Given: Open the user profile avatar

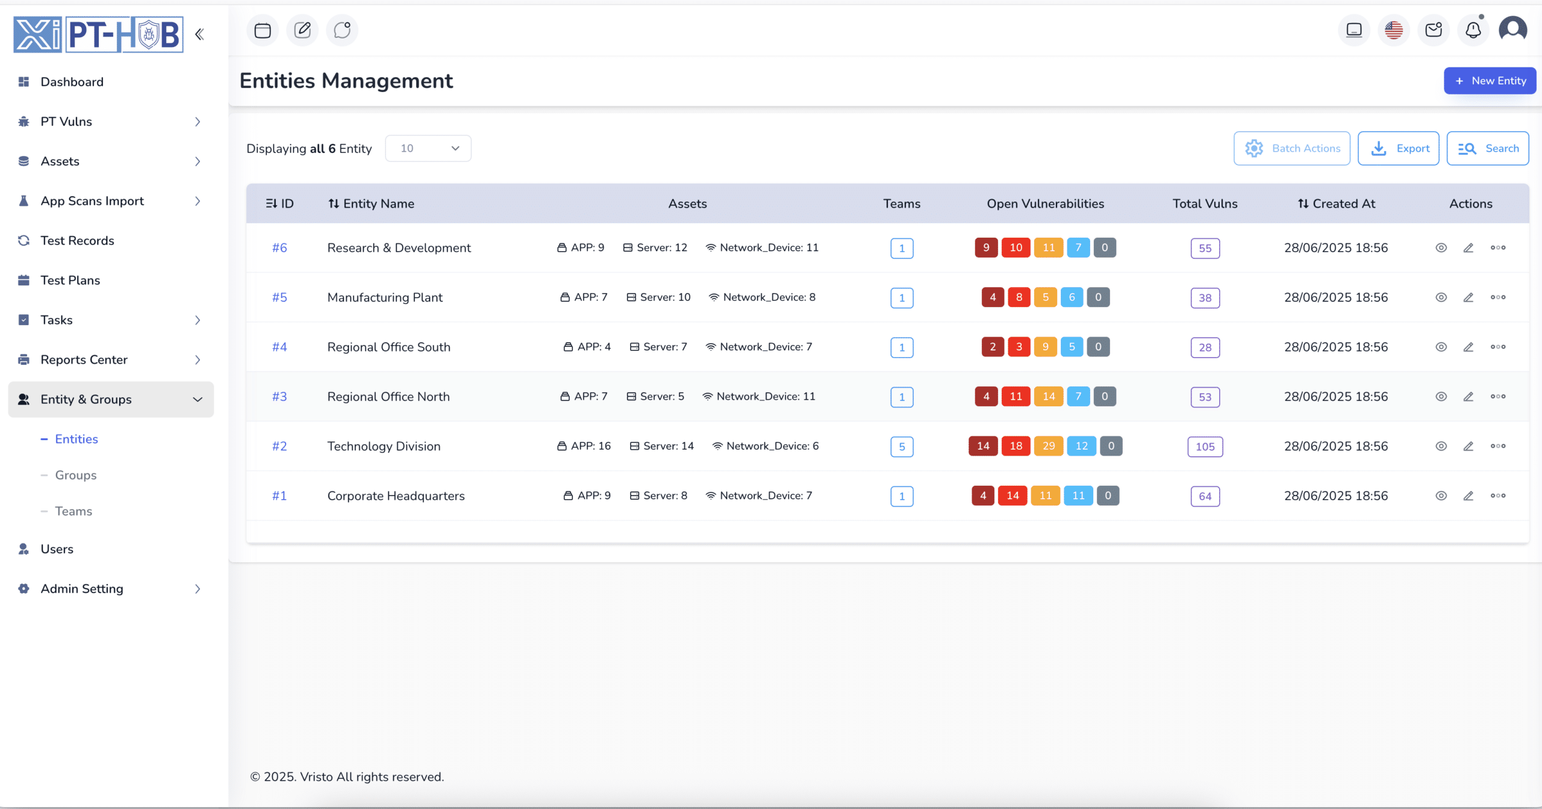Looking at the screenshot, I should click(x=1513, y=29).
